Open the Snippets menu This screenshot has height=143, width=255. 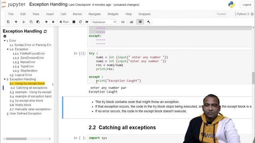click(145, 14)
